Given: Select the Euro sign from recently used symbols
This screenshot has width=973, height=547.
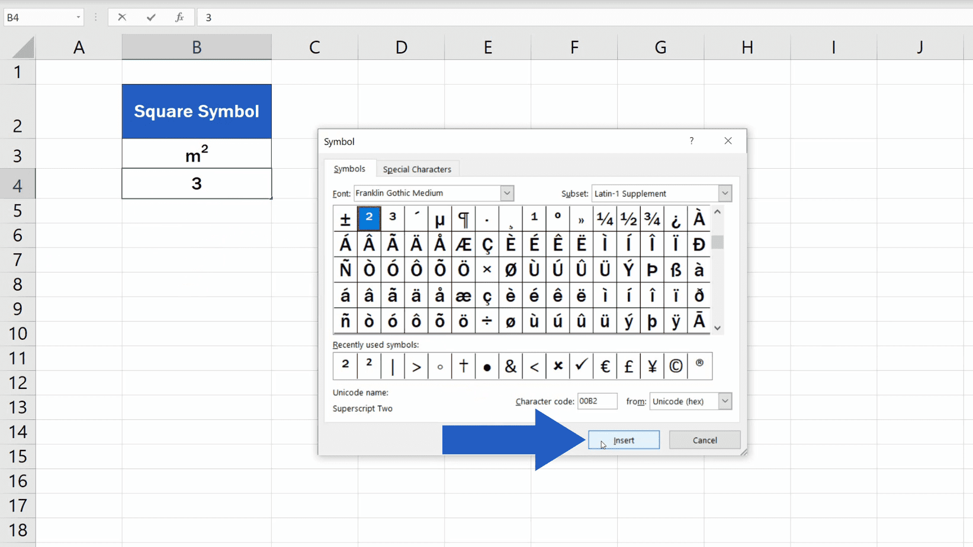Looking at the screenshot, I should click(605, 366).
